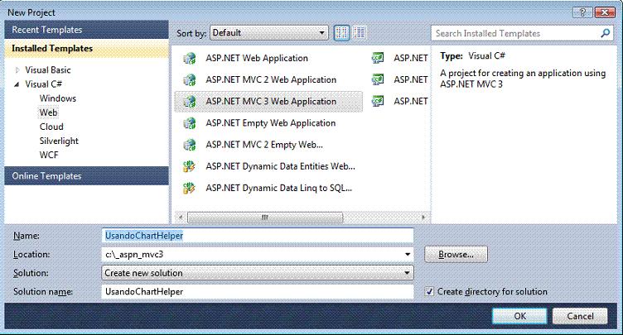The image size is (623, 335).
Task: Select the Silverlight category
Action: tap(59, 141)
